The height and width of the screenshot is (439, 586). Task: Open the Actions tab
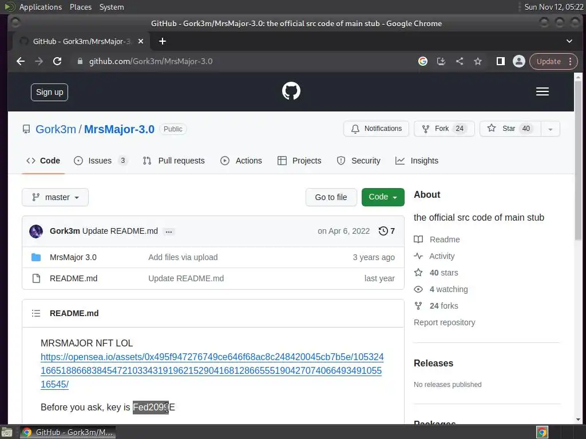241,161
